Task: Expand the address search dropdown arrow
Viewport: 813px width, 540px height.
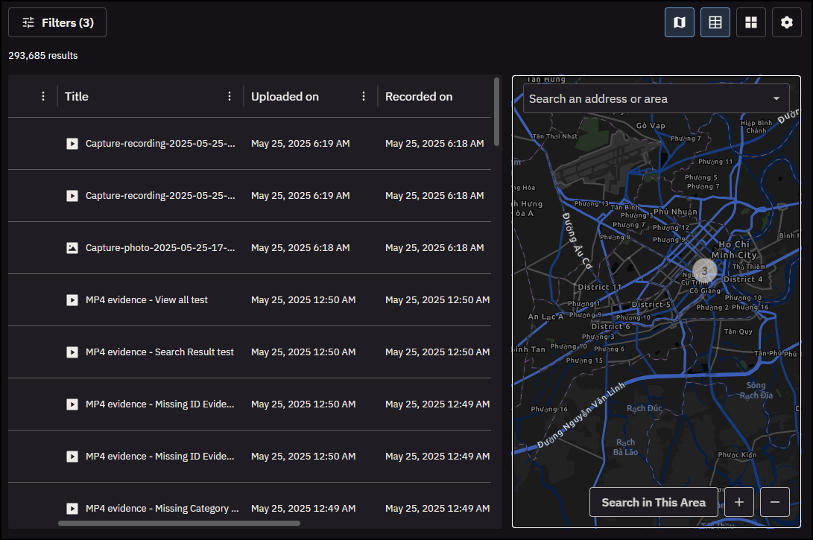Action: (776, 98)
